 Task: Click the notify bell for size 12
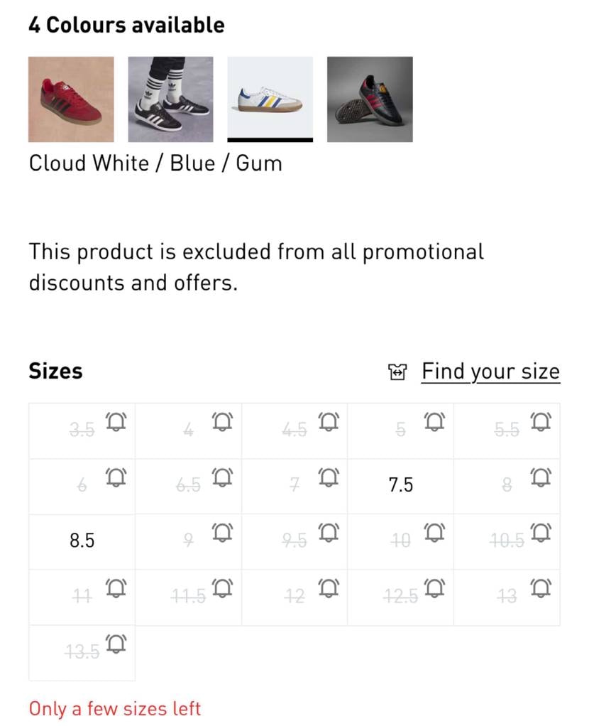tap(329, 588)
